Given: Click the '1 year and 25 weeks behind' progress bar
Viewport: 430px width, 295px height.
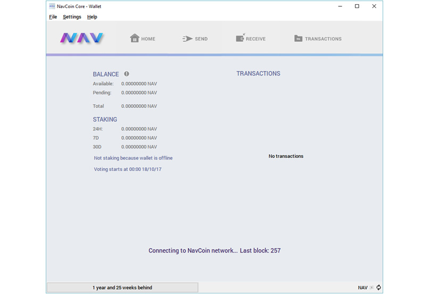Looking at the screenshot, I should click(x=122, y=288).
